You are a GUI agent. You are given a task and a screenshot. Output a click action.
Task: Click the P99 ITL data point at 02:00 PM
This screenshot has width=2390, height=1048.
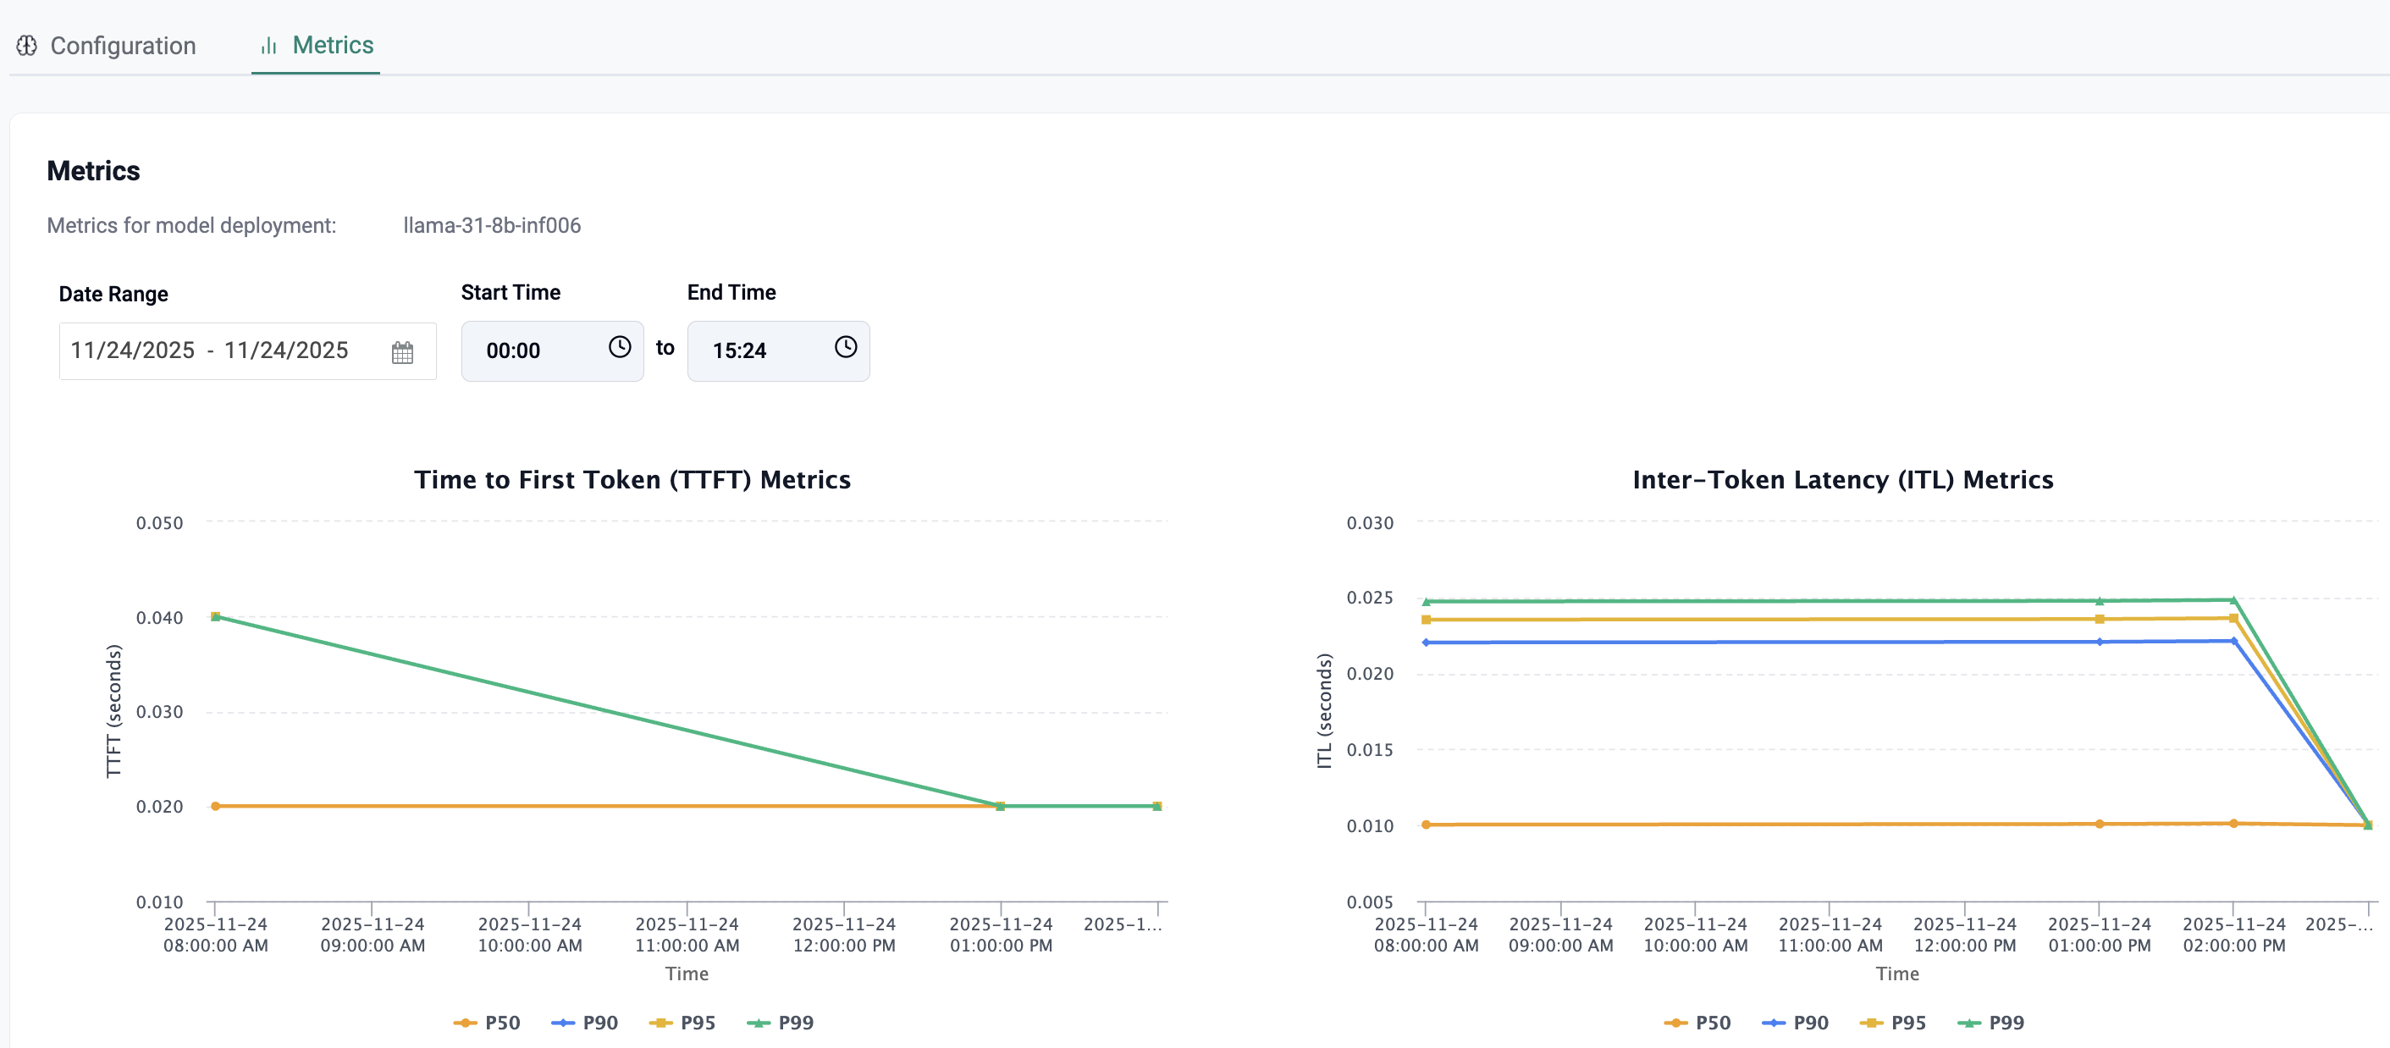point(2233,600)
